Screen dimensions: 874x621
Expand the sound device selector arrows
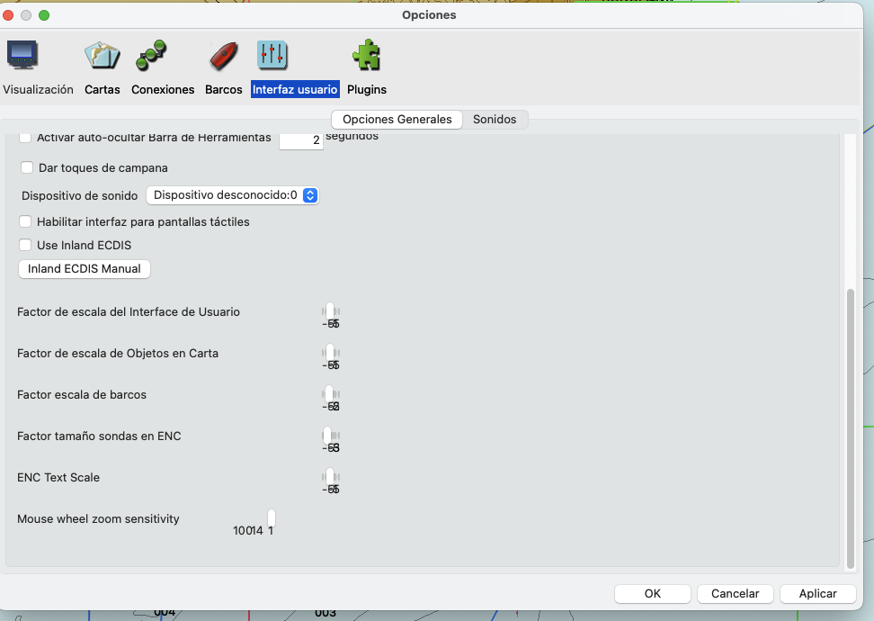tap(309, 195)
